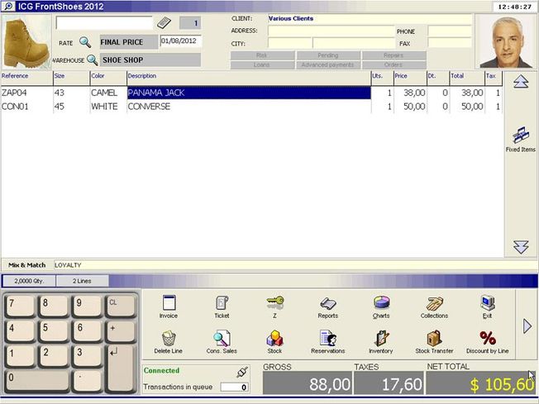Delete Line using the trash bin icon
The width and height of the screenshot is (539, 404).
click(x=169, y=342)
